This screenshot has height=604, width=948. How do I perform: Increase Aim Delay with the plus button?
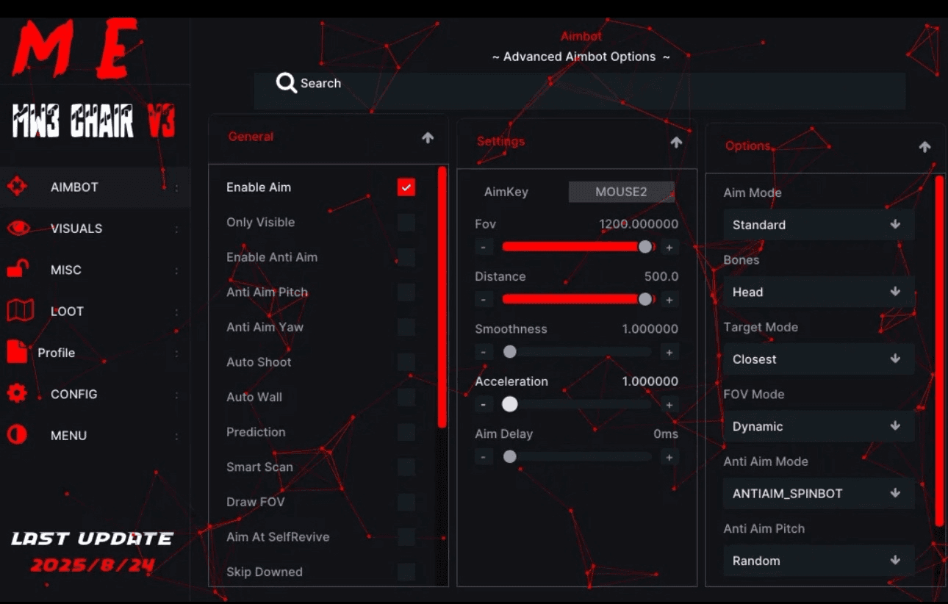669,457
